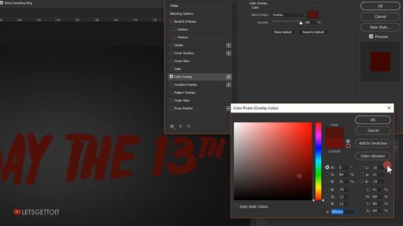Enable the Satin checkbox
Viewport: 403px width, 226px height.
pos(171,68)
